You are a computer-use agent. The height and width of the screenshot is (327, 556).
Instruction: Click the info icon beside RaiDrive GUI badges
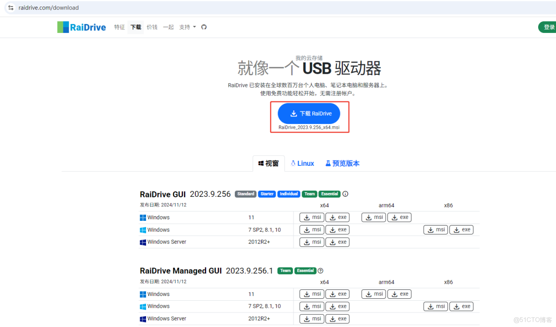point(346,194)
